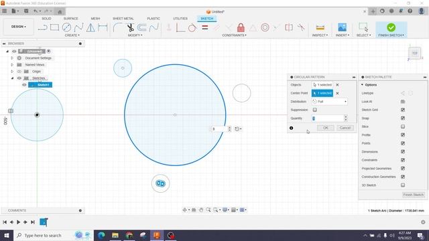
Task: Switch to the SURFACE tab
Action: click(70, 19)
